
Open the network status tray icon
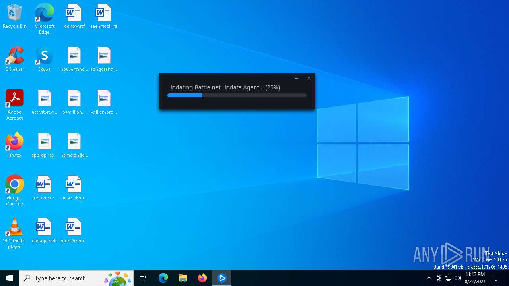(x=448, y=278)
